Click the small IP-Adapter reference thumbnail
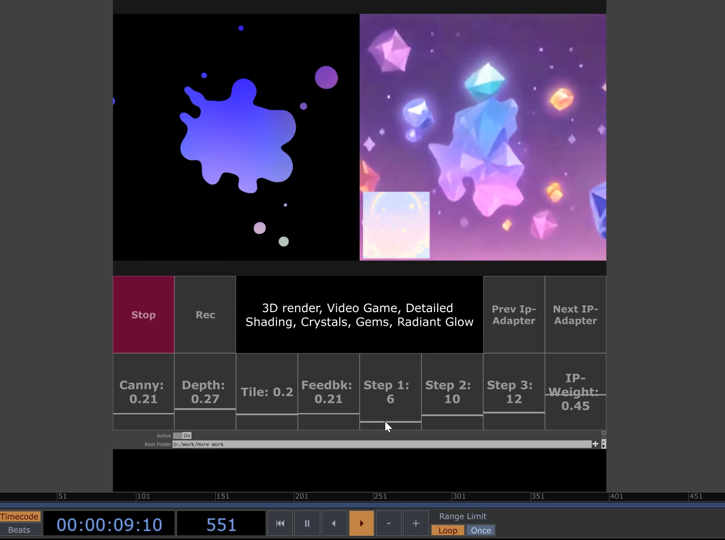The image size is (725, 540). click(x=396, y=225)
